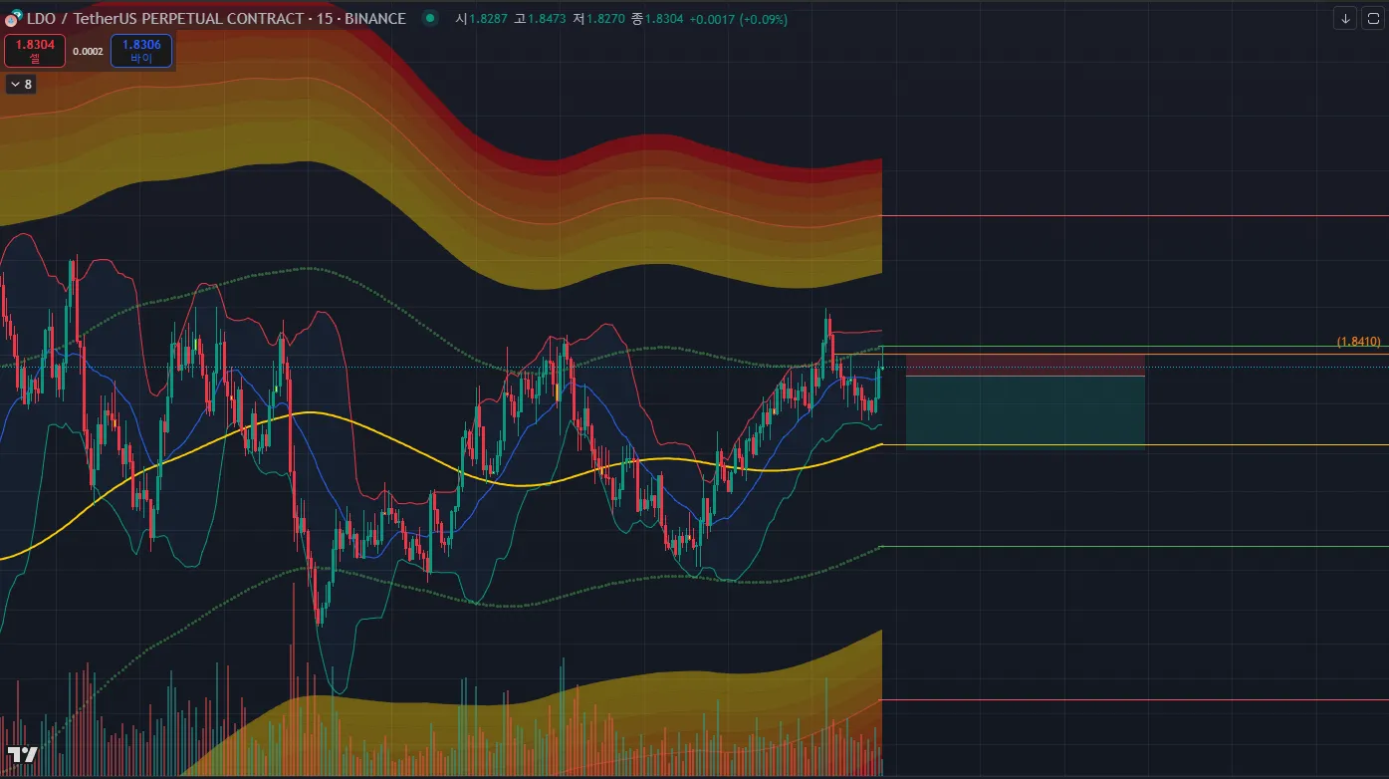Open symbol search via LDO / TetherUS title

point(216,18)
